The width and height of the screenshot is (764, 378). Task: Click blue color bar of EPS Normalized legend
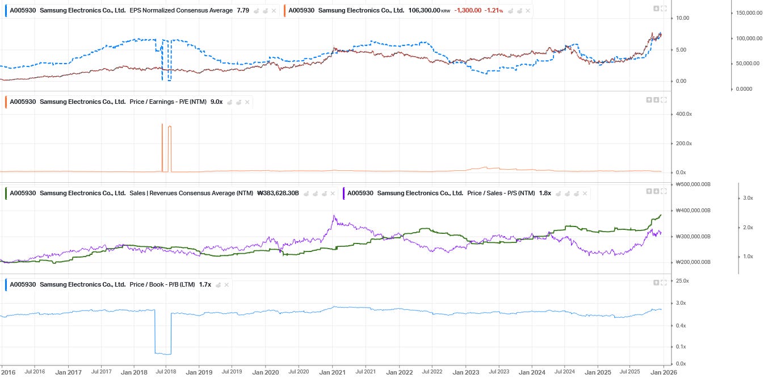click(x=6, y=11)
